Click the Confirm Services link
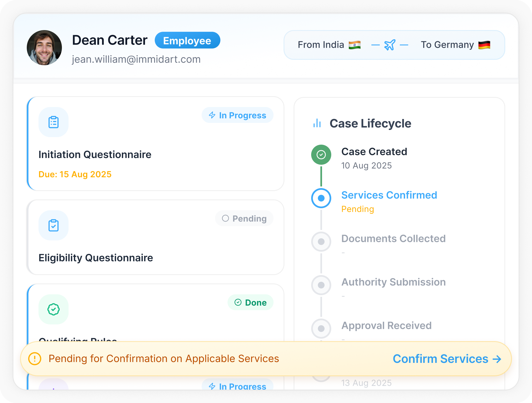 coord(447,359)
